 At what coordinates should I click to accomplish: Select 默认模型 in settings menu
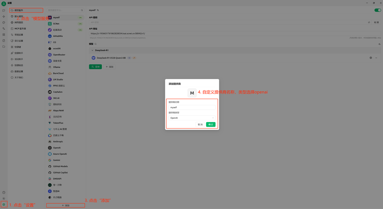[19, 16]
